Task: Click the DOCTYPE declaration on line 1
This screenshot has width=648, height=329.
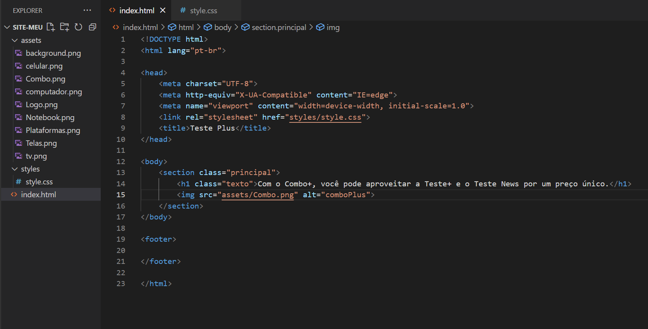Action: tap(174, 39)
